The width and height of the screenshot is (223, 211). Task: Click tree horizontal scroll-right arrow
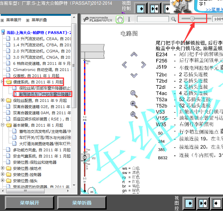[68, 191]
